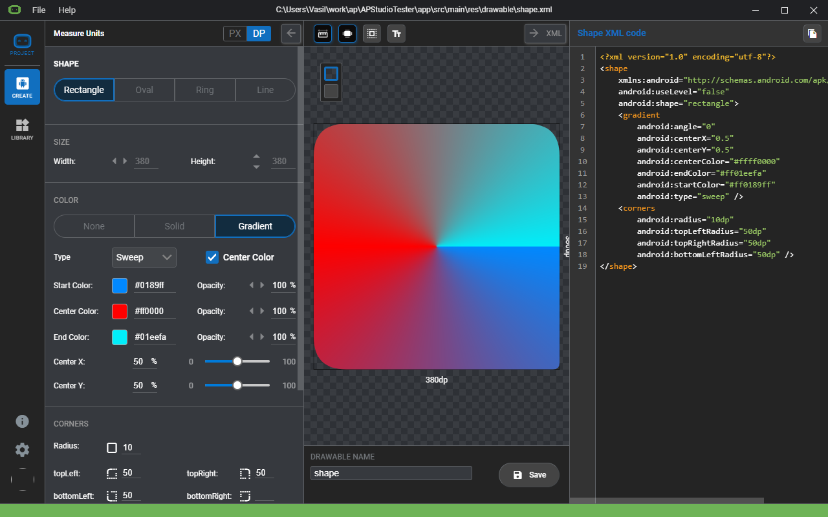Select the Solid color mode
Screen dimensions: 828x517
tap(175, 226)
